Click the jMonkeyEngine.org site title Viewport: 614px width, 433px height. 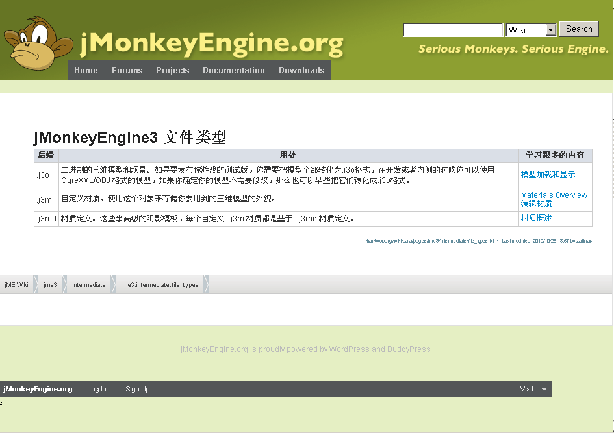pyautogui.click(x=212, y=43)
